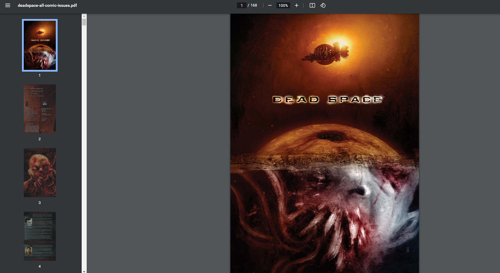This screenshot has height=273, width=500.
Task: Click the zoom out minus icon
Action: click(x=270, y=5)
